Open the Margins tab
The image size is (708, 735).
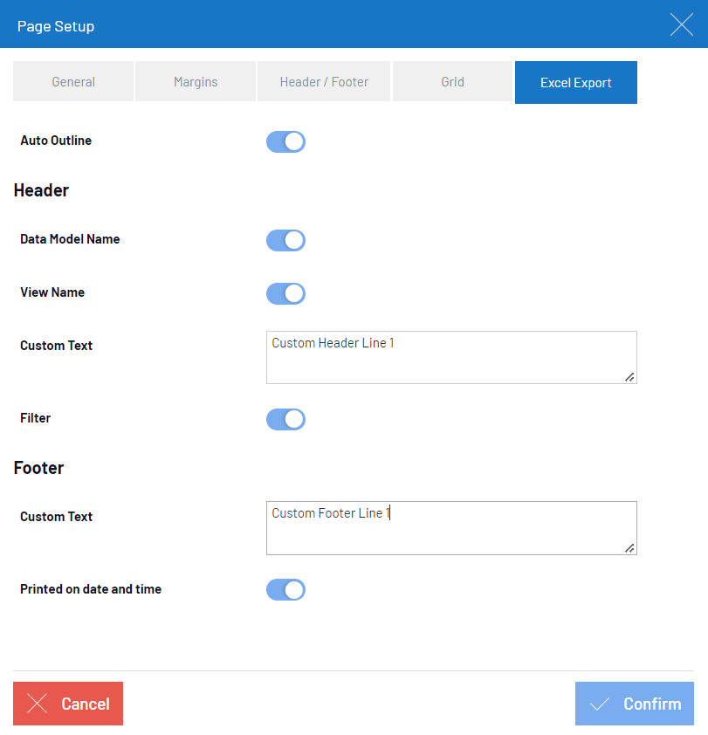click(196, 82)
